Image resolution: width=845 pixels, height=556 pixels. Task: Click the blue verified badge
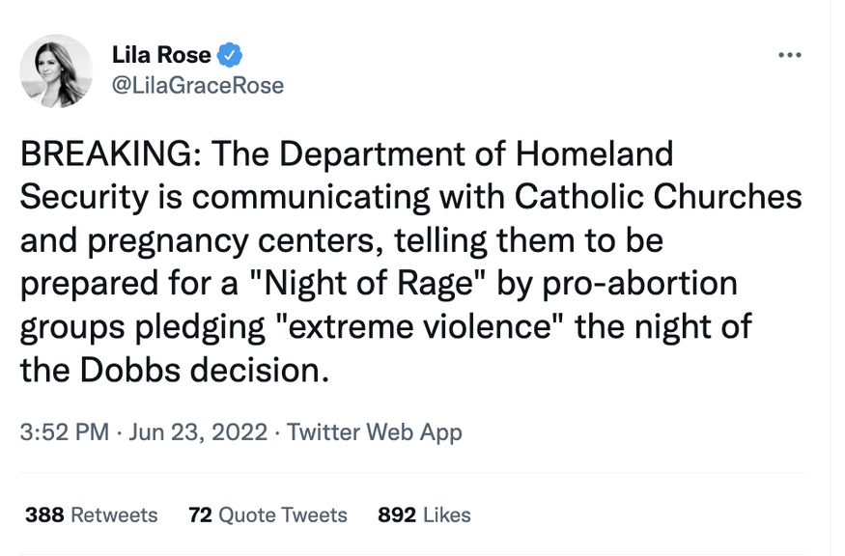point(230,55)
